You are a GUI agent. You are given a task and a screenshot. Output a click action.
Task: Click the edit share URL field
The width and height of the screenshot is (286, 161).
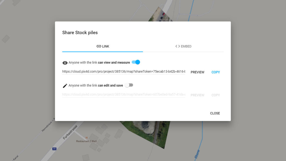(124, 95)
